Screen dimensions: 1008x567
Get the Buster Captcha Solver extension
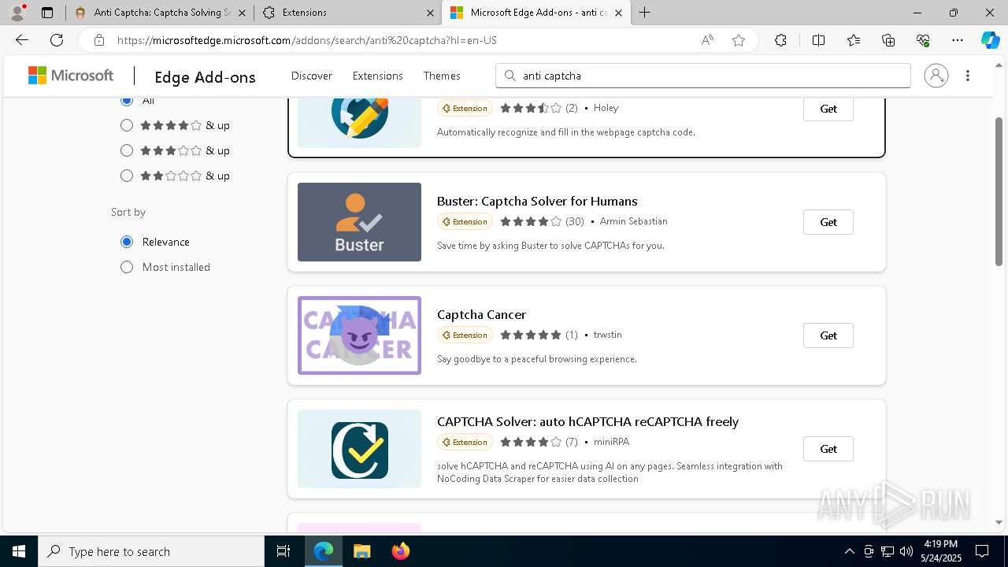click(x=828, y=222)
